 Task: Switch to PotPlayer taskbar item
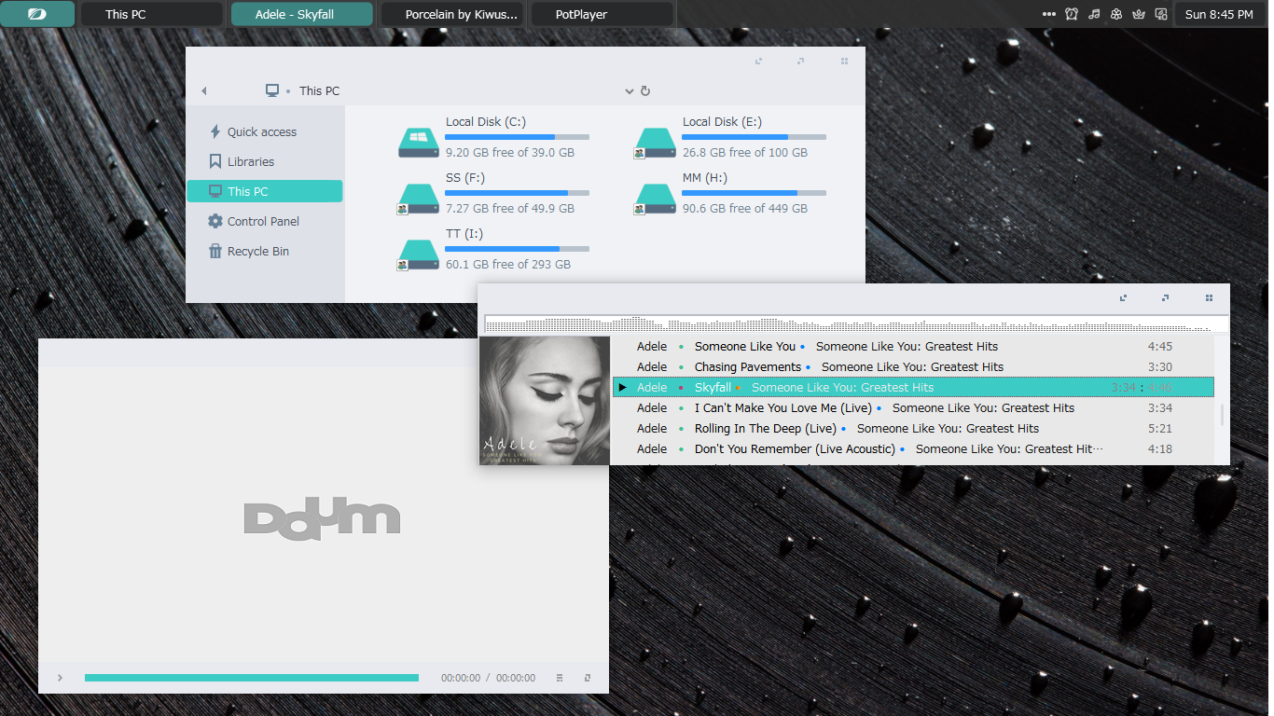pos(602,14)
